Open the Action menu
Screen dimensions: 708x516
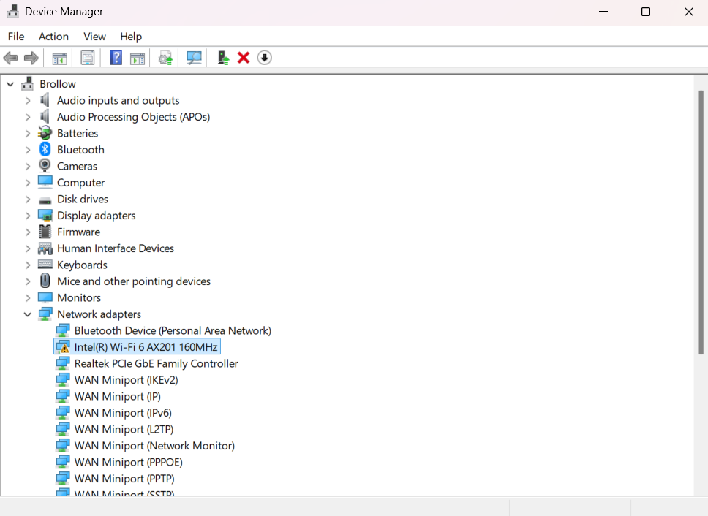click(53, 36)
